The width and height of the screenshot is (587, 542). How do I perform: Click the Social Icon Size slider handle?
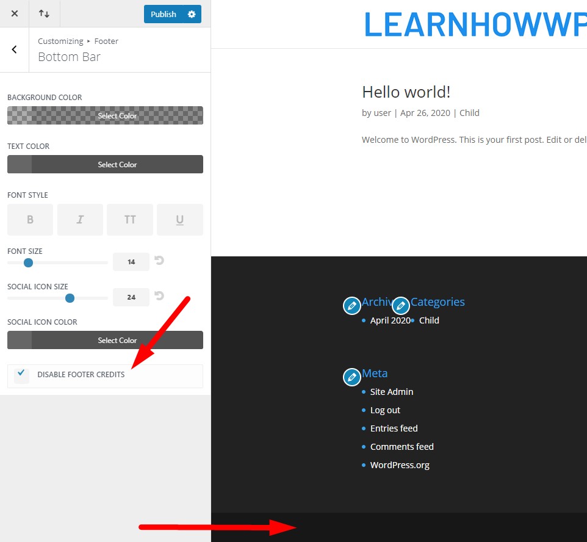point(70,298)
